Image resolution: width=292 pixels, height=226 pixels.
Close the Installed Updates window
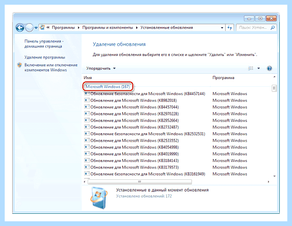pos(271,18)
